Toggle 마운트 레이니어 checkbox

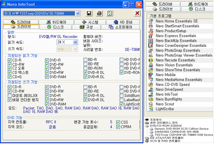[x=9, y=95]
